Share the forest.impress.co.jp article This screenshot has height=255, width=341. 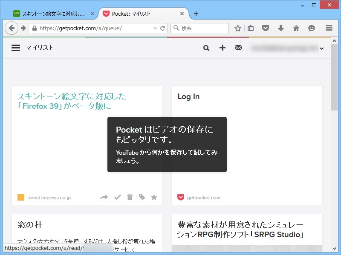point(104,197)
